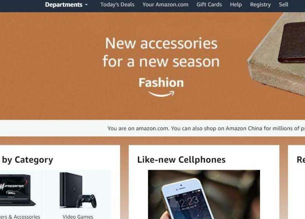Select the PlayStation console image
Image resolution: width=305 pixels, height=219 pixels.
pyautogui.click(x=78, y=190)
